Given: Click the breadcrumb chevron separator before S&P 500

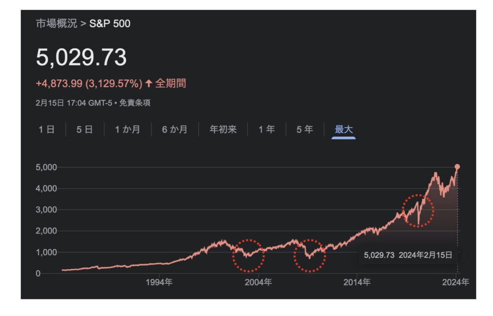Looking at the screenshot, I should (x=83, y=24).
